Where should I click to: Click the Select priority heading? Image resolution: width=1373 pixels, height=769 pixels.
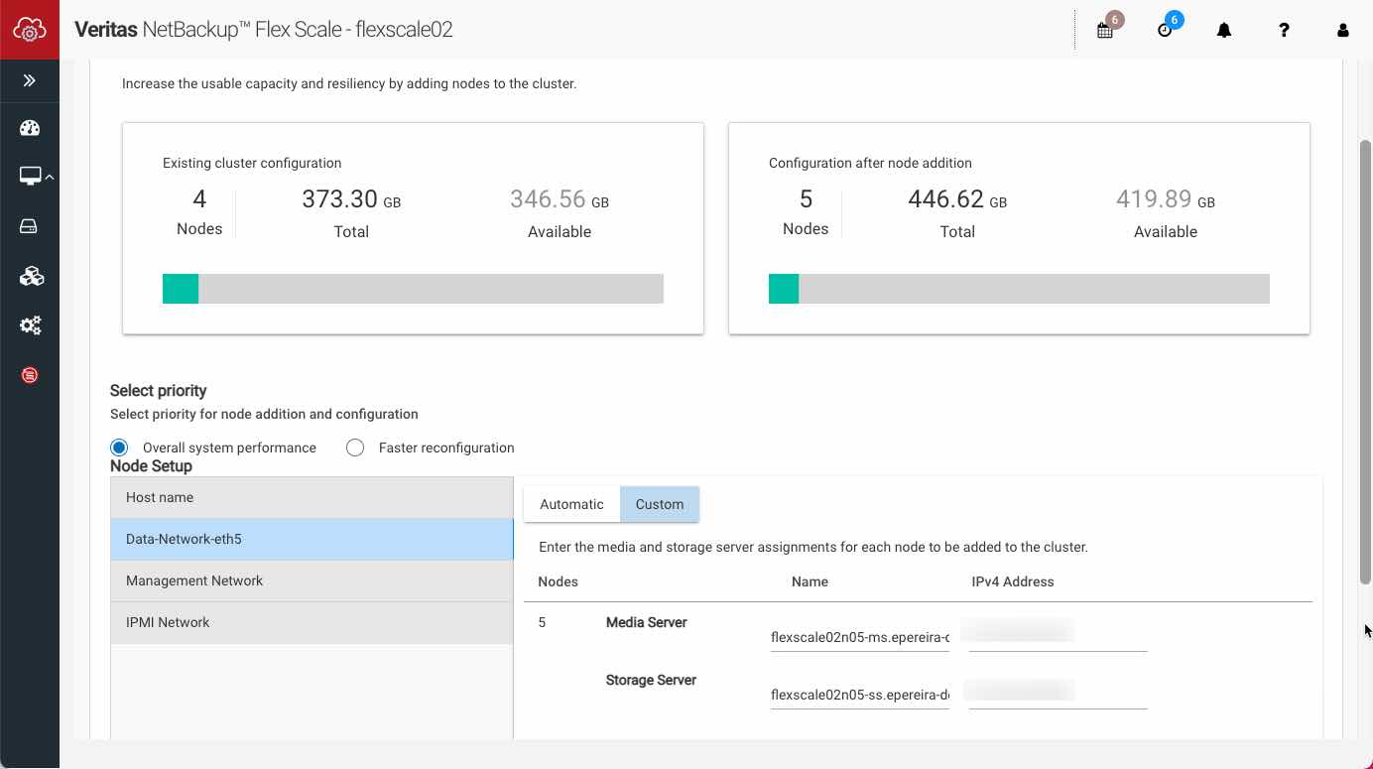pyautogui.click(x=159, y=391)
